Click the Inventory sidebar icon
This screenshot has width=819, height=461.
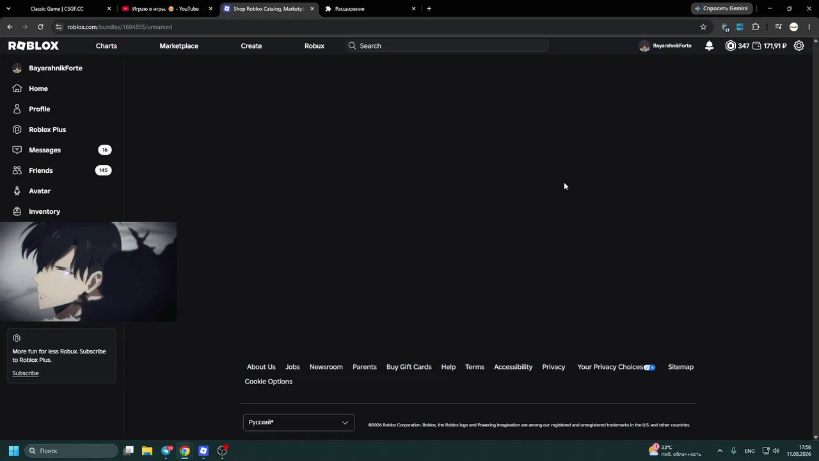tap(17, 211)
